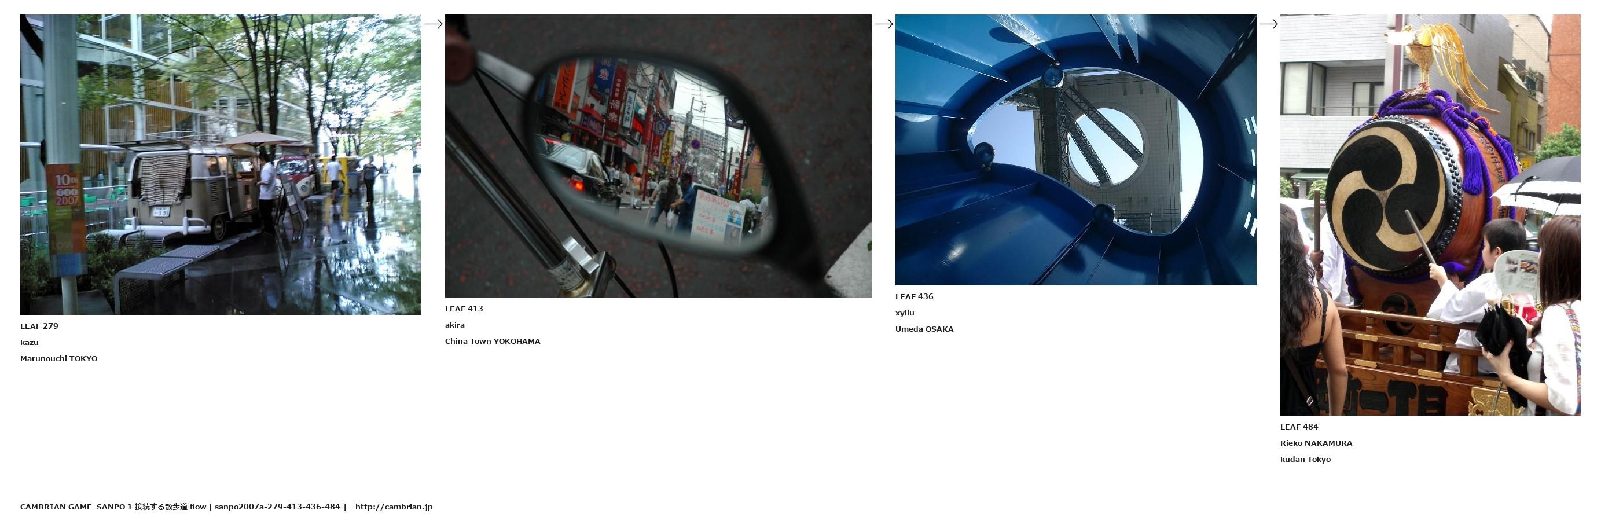
Task: Click the author name akira
Action: (454, 325)
